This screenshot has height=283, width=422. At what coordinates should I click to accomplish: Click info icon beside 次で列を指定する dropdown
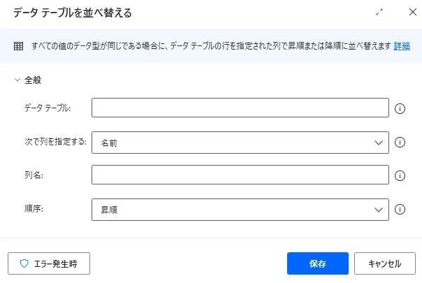(x=400, y=142)
